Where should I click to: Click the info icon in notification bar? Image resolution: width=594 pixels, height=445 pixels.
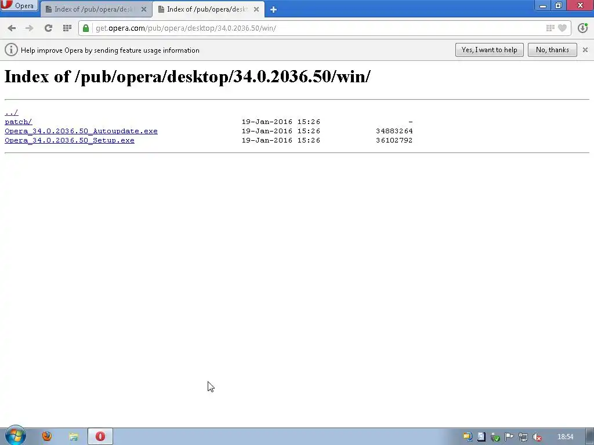(x=12, y=50)
